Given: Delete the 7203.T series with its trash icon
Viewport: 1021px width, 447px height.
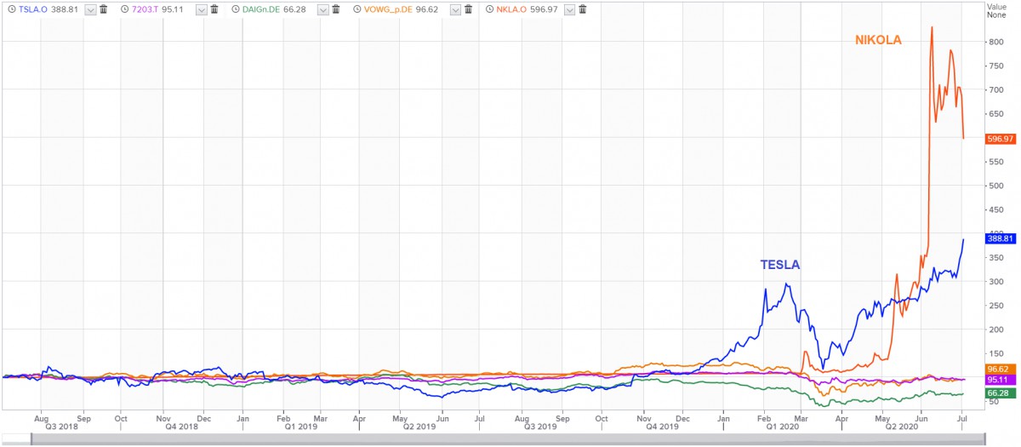Looking at the screenshot, I should point(214,9).
